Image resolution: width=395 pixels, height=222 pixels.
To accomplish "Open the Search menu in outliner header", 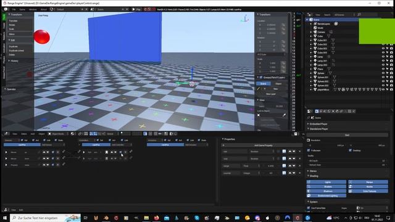I will pos(327,15).
